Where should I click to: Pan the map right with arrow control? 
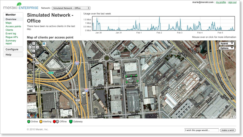point(37,47)
